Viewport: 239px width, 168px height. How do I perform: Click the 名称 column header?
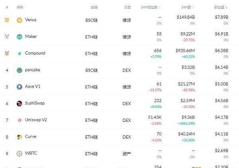tap(20, 7)
